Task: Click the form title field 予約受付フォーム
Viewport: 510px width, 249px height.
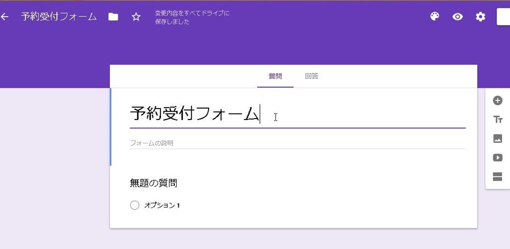Action: pyautogui.click(x=195, y=114)
